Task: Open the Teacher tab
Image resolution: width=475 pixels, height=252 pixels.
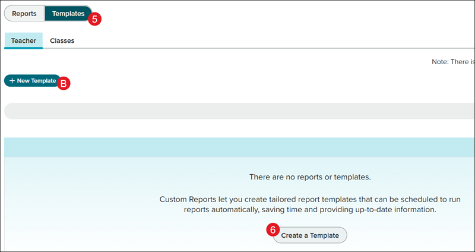Action: (x=24, y=41)
